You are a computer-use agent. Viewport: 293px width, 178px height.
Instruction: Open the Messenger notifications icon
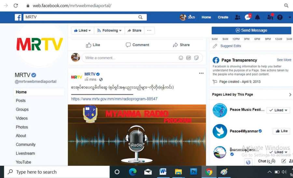point(248,18)
